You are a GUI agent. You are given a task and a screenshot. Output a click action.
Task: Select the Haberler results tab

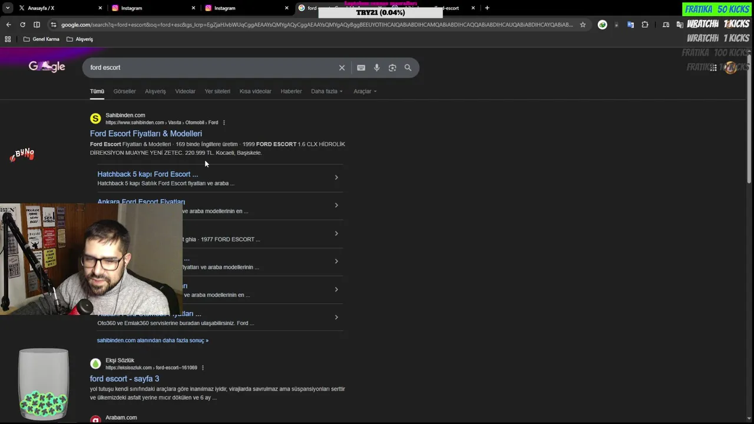[291, 91]
